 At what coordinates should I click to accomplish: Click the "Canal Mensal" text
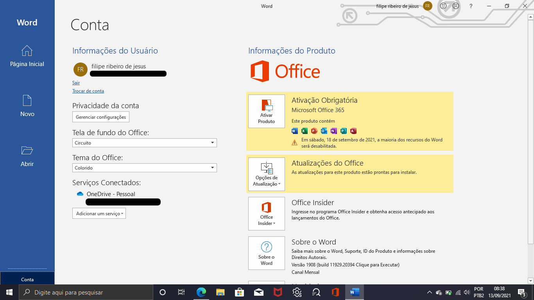pyautogui.click(x=305, y=272)
